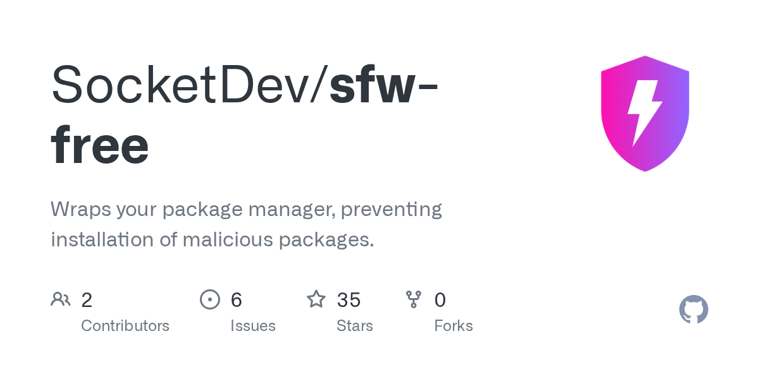Click the pink shield lightning logo
Screen dimensions: 759x379
click(645, 114)
